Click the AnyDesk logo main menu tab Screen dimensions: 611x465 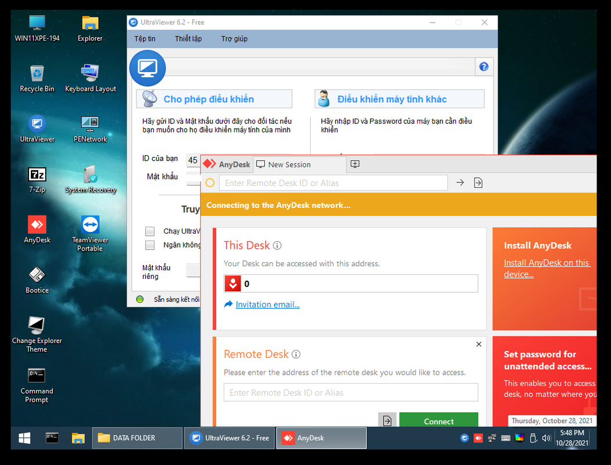click(227, 164)
